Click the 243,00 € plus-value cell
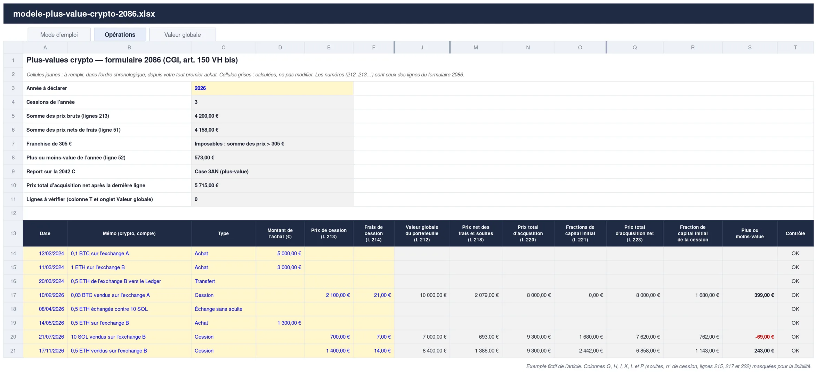 click(x=750, y=351)
